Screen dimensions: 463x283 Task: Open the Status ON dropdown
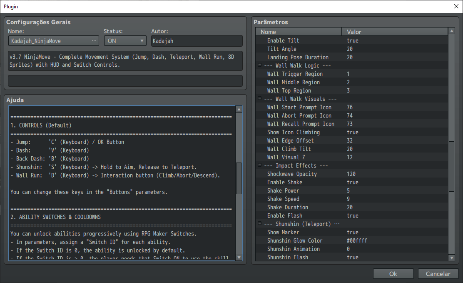point(125,41)
